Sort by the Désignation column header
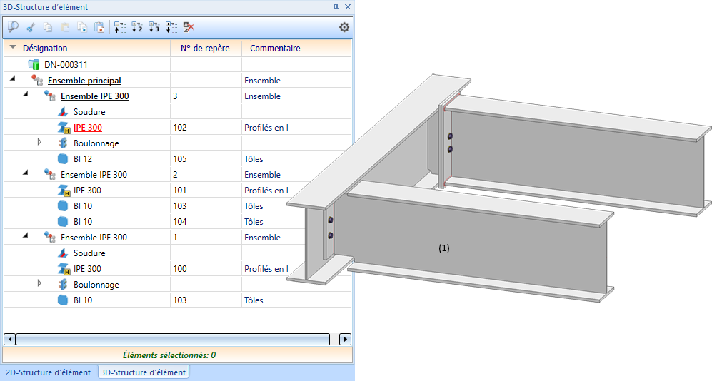This screenshot has height=381, width=712. 45,49
